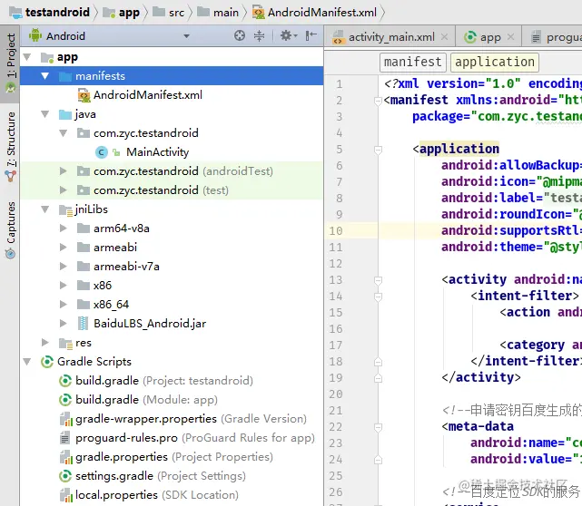Select the arm64-v8a folder icon
582x506 pixels.
84,229
